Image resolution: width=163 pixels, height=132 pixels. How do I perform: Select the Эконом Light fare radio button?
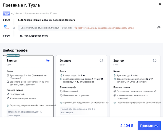click(48, 60)
